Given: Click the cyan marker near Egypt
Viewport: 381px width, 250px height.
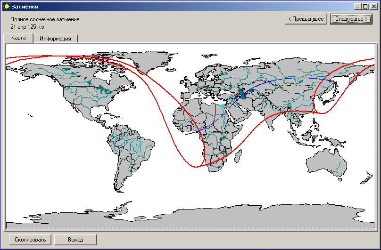Looking at the screenshot, I should 222,107.
